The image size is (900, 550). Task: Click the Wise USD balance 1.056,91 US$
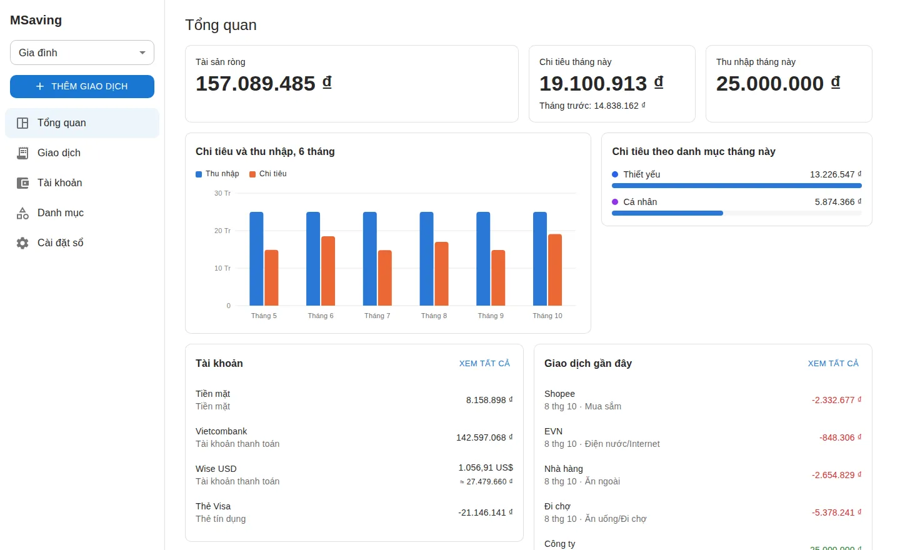coord(486,467)
